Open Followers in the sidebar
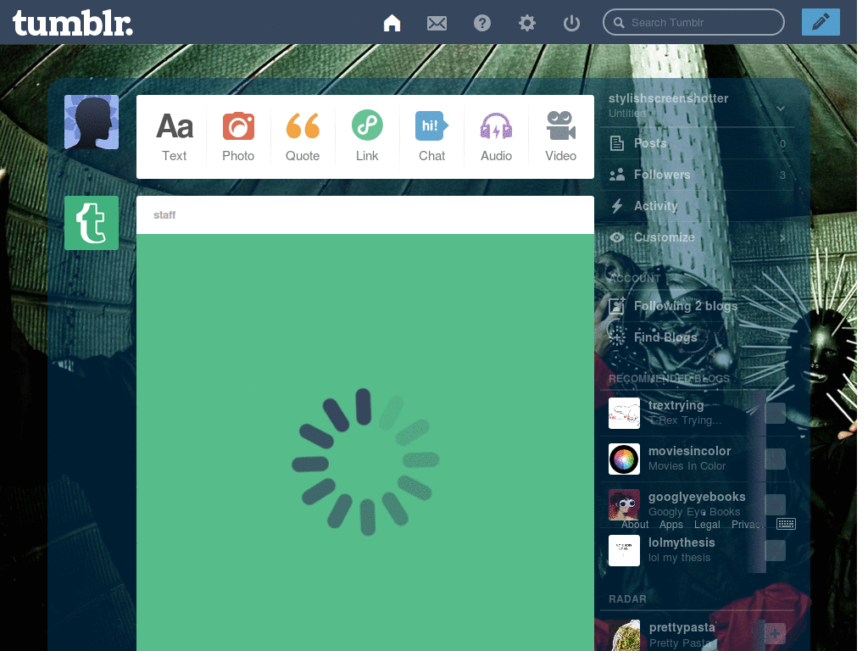Screen dimensions: 868x651 coord(697,175)
